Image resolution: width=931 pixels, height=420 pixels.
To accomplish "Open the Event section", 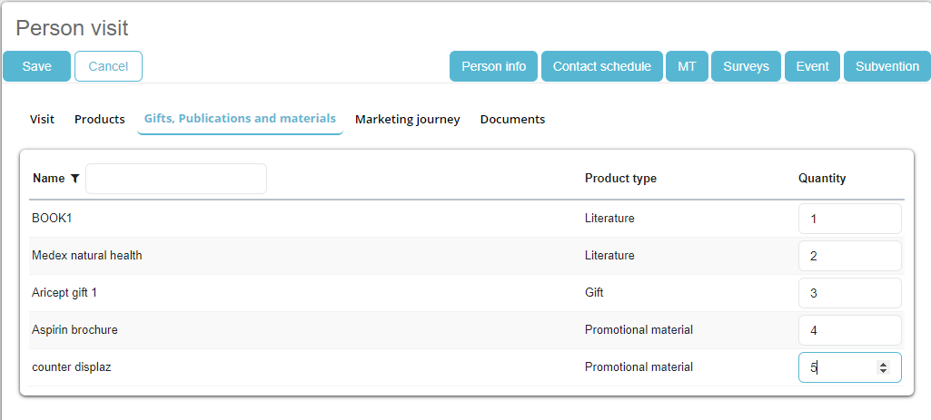I will (812, 66).
